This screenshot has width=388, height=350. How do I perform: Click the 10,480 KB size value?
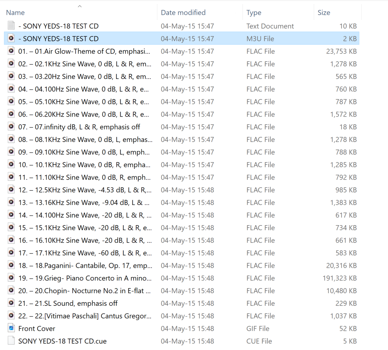(x=341, y=291)
